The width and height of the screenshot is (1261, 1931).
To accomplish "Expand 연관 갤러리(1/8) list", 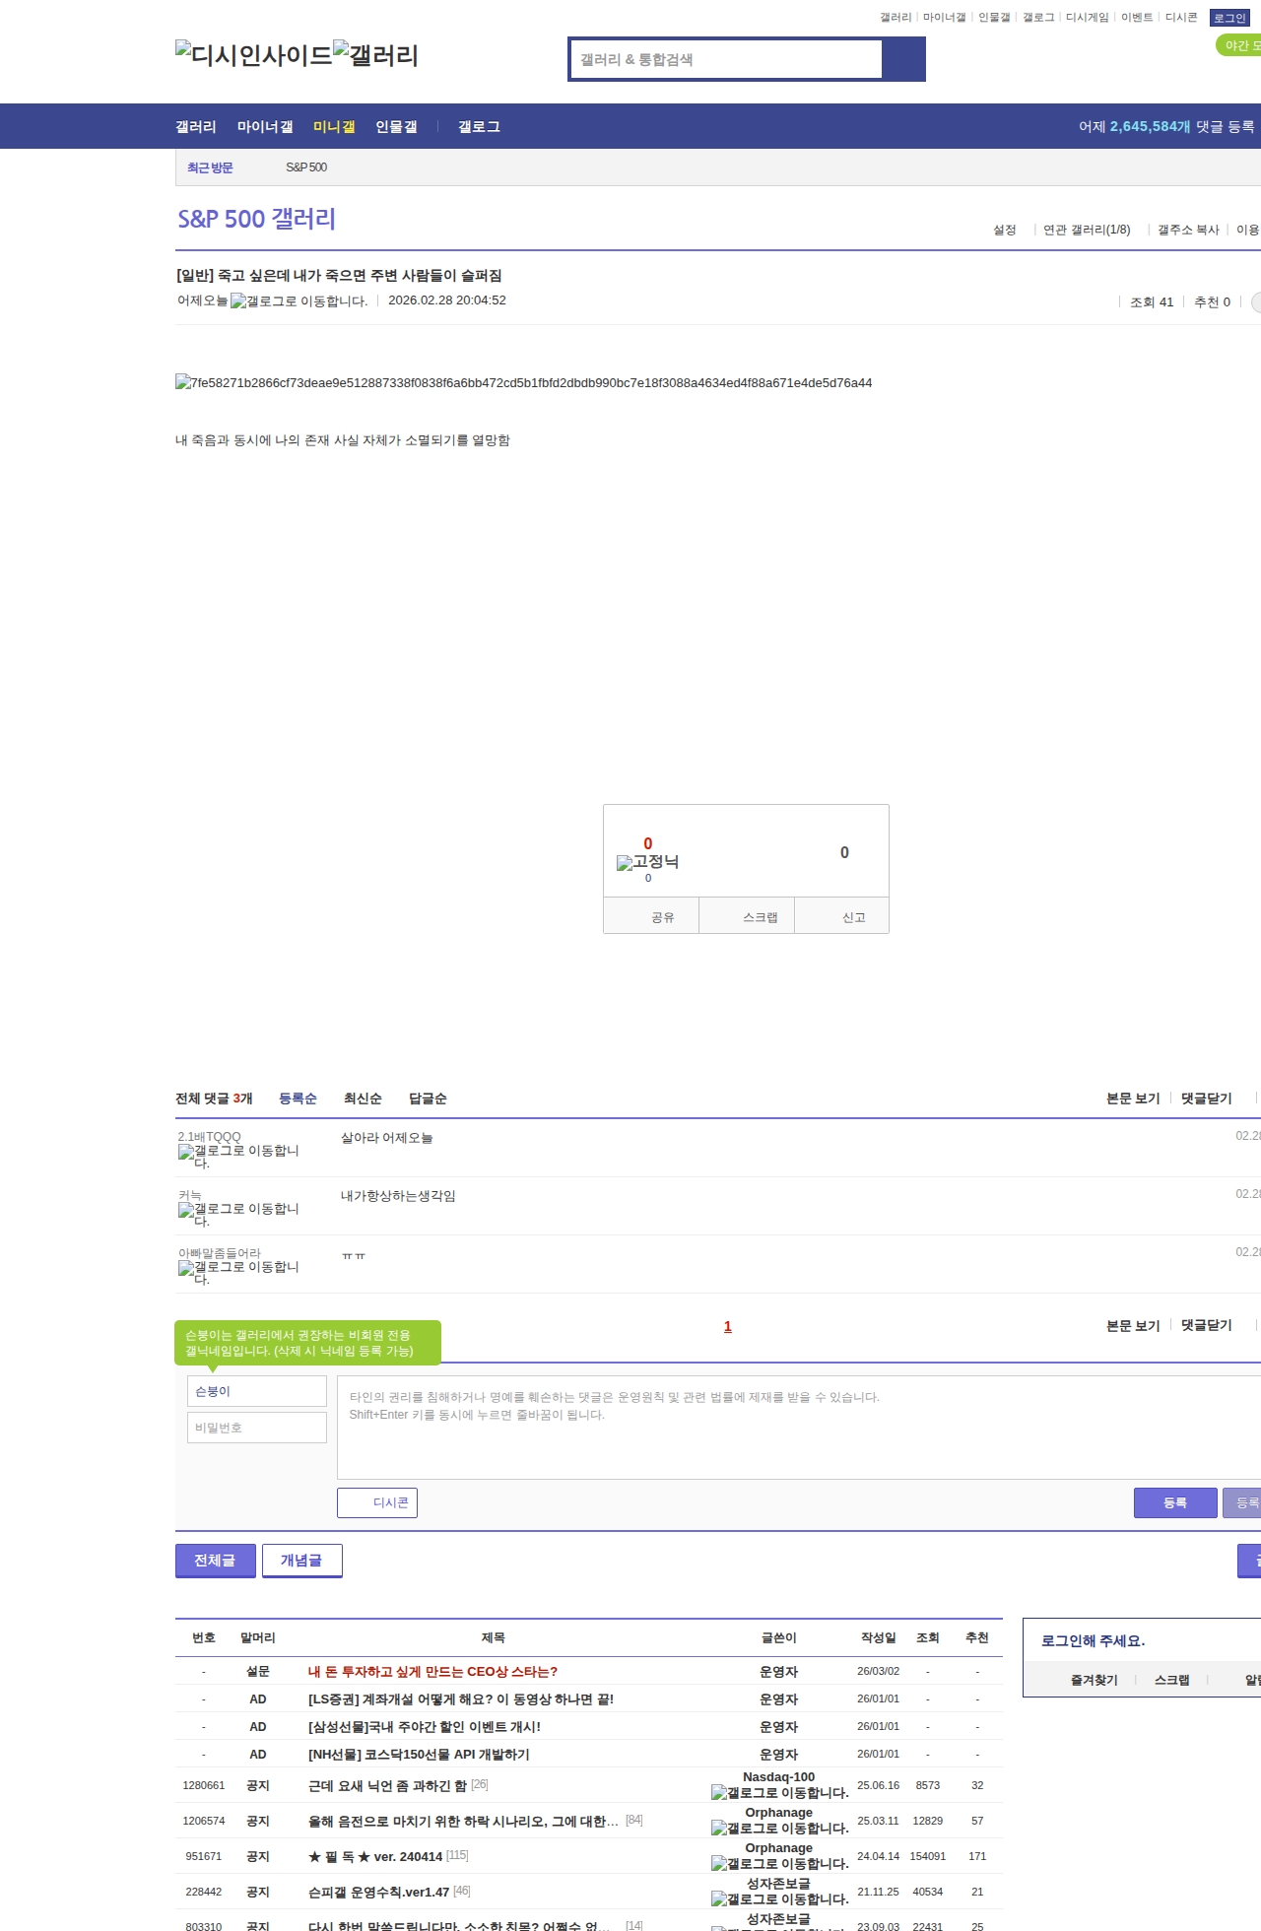I will pyautogui.click(x=1087, y=230).
